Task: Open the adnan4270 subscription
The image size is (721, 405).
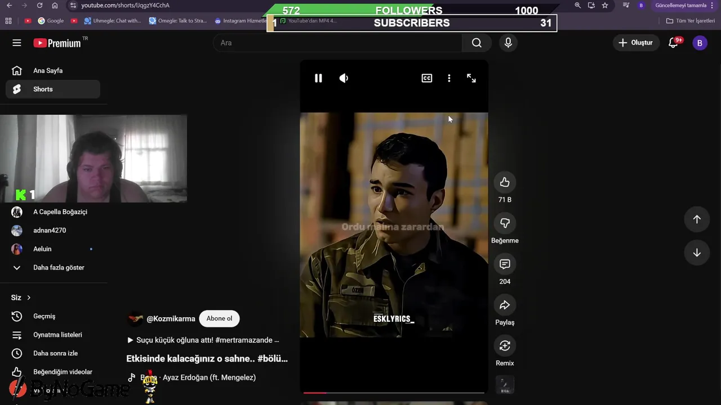Action: pos(53,231)
